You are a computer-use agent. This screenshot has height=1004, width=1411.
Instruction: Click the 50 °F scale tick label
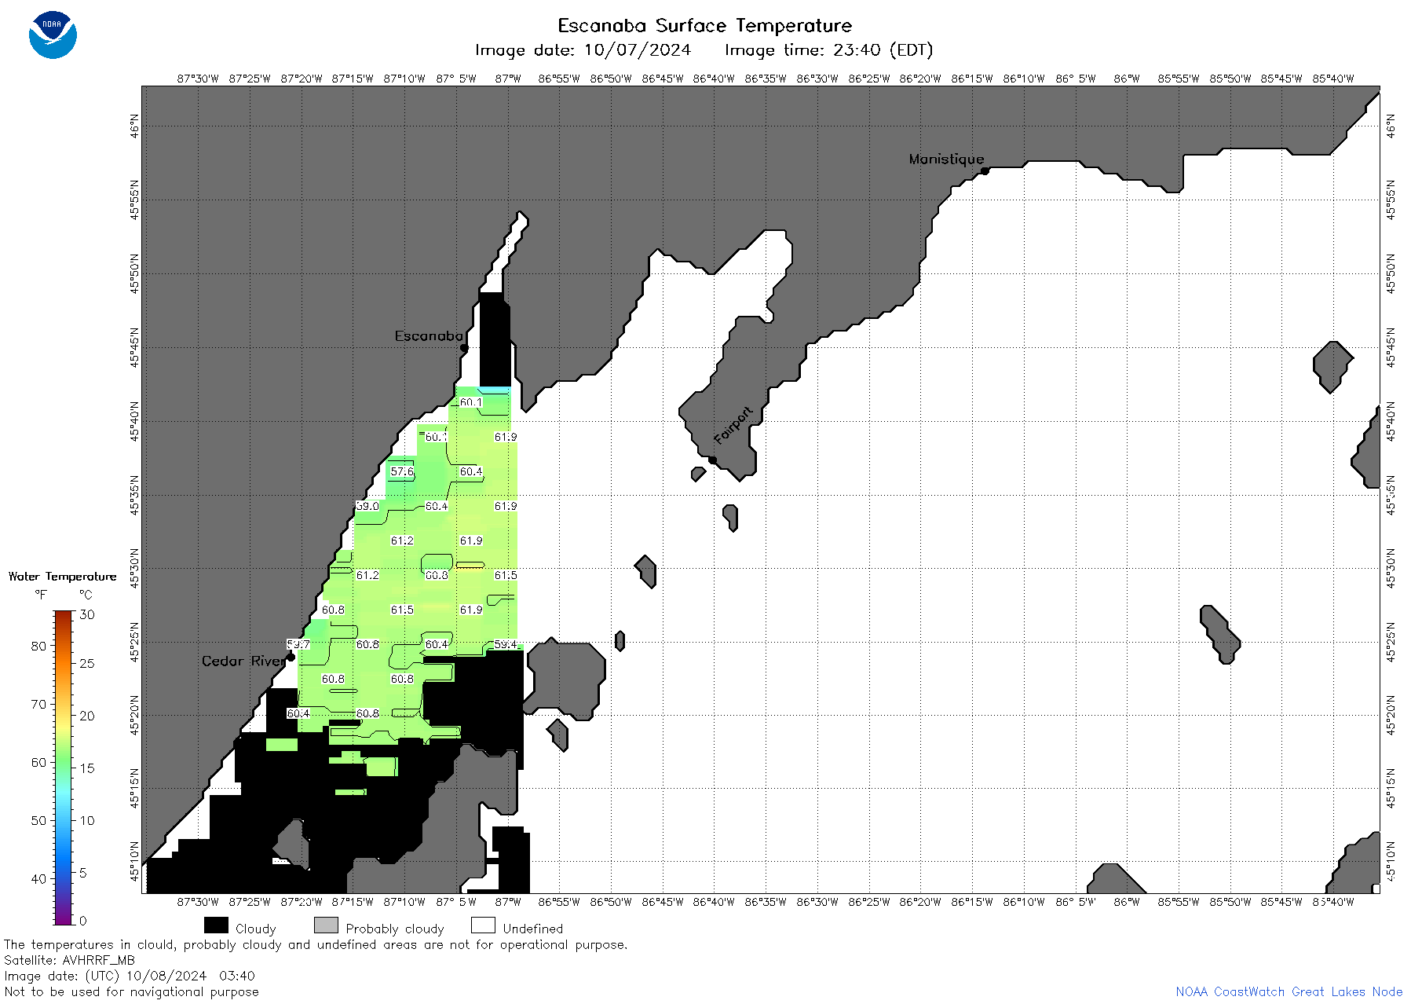click(38, 820)
